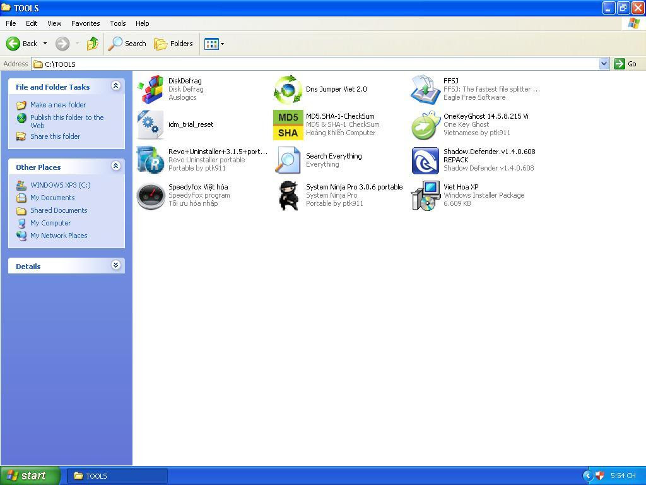Image resolution: width=646 pixels, height=485 pixels.
Task: Collapse the Other Places panel
Action: tap(116, 166)
